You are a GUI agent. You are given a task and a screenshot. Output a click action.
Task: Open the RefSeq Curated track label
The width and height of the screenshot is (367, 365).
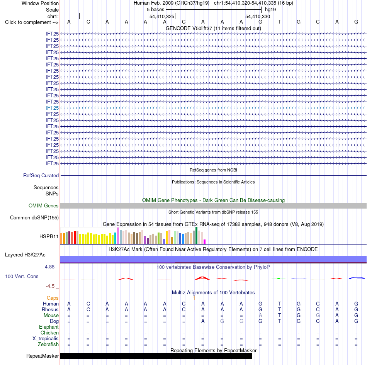pyautogui.click(x=41, y=175)
